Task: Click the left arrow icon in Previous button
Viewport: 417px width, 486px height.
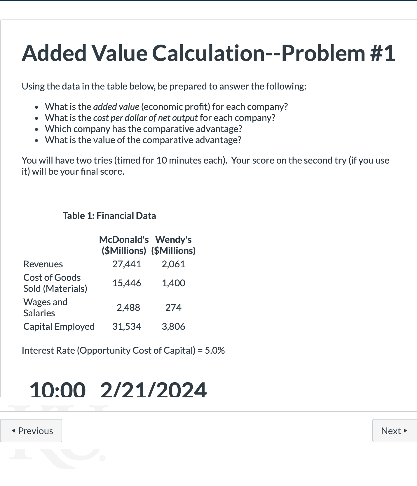Action: click(13, 431)
